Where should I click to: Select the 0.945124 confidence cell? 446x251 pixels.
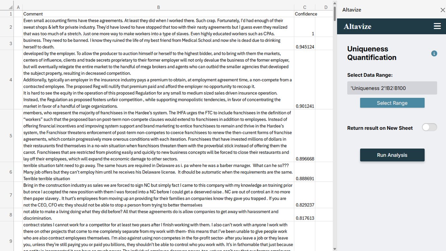pos(304,43)
